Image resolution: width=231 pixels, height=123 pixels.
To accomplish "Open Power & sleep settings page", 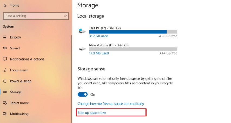I will [x=21, y=81].
